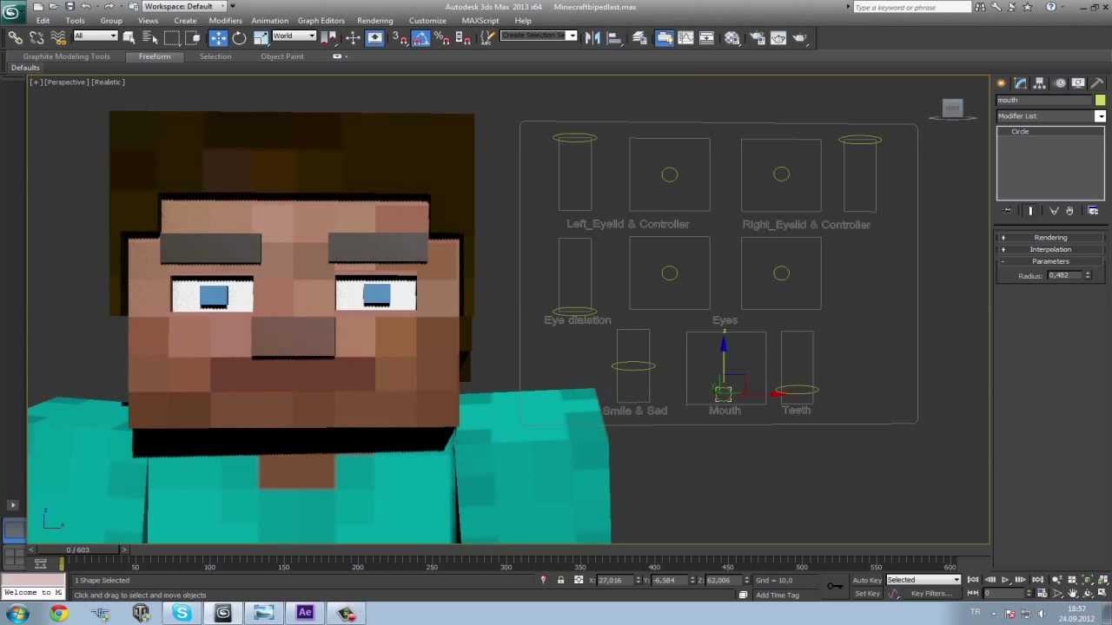1112x625 pixels.
Task: Open Edit Named Selection Sets
Action: (487, 37)
